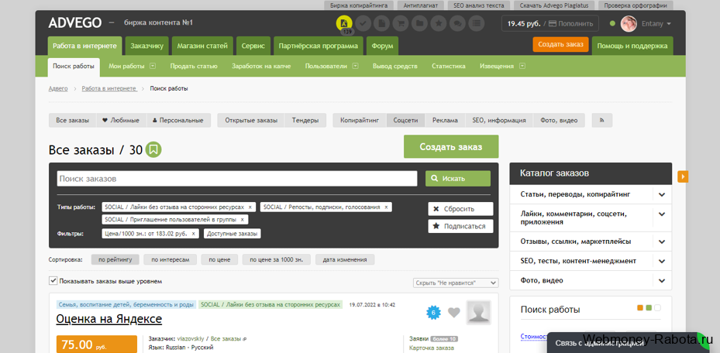This screenshot has height=353, width=720.
Task: Open the 'Извещения' submenu arrow
Action: click(522, 66)
